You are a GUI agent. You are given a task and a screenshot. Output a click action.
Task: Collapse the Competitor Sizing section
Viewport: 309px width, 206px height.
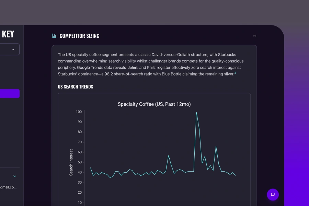click(x=254, y=36)
